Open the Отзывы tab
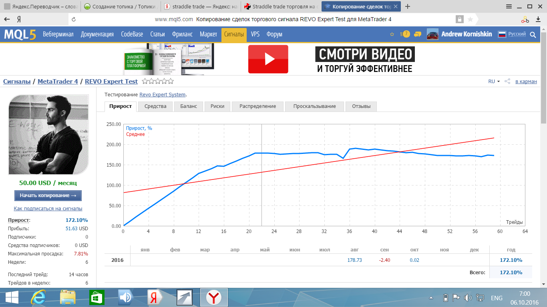The height and width of the screenshot is (307, 547). (361, 106)
